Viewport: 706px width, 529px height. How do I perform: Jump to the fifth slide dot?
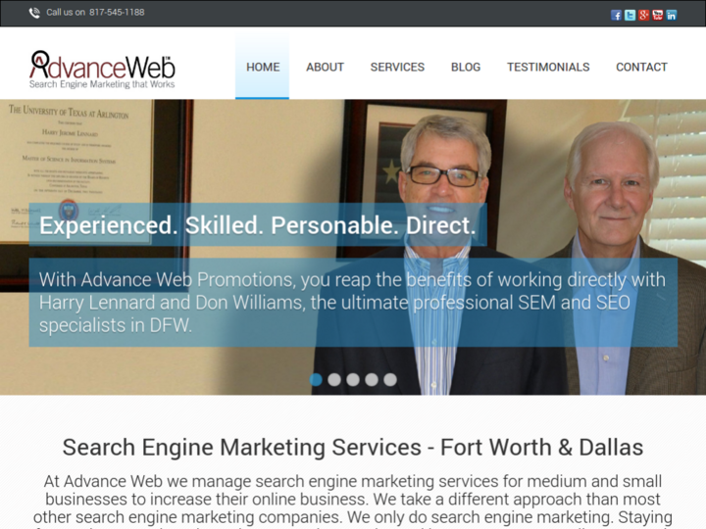click(390, 380)
